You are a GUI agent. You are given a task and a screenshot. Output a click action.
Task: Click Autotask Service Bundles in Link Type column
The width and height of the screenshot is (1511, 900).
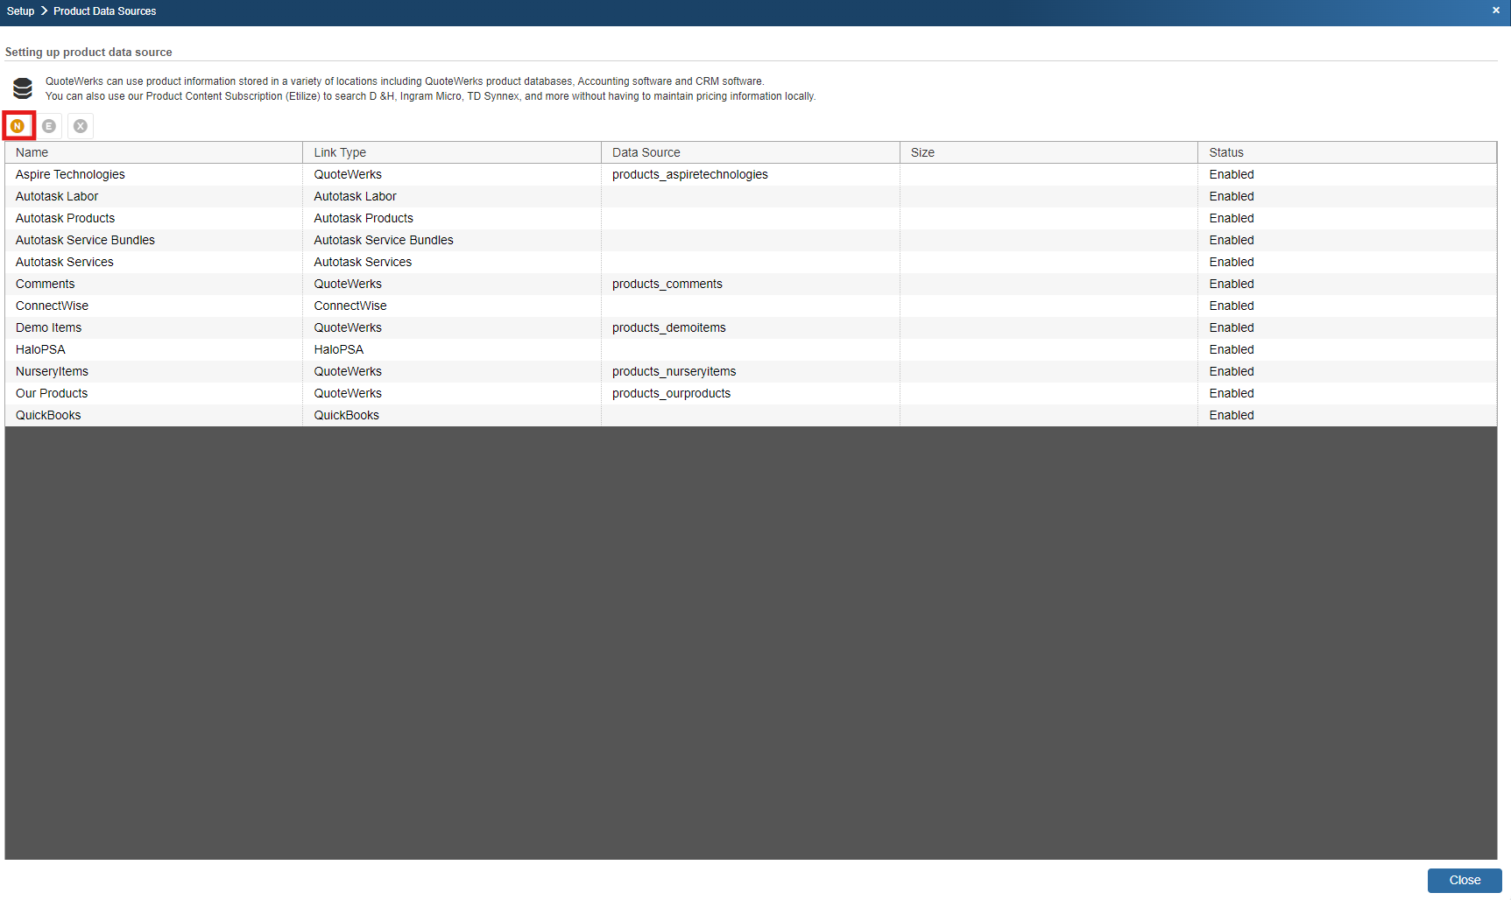(384, 240)
